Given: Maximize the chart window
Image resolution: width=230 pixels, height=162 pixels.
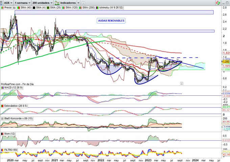Looking at the screenshot, I should (227, 3).
